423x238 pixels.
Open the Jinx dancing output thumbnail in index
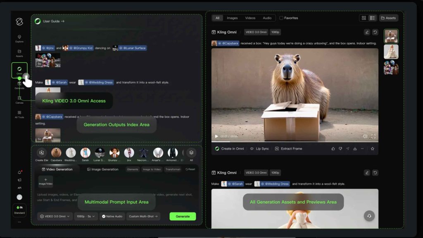(48, 60)
